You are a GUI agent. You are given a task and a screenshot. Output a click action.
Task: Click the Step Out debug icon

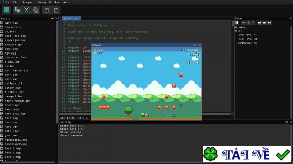253,23
